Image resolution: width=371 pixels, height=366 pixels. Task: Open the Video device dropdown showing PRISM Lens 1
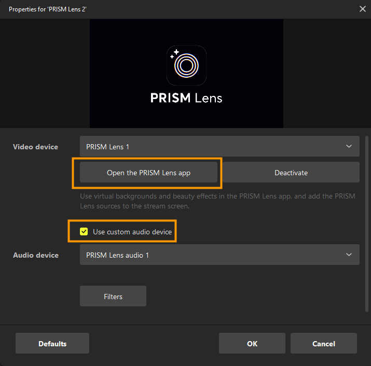[213, 147]
